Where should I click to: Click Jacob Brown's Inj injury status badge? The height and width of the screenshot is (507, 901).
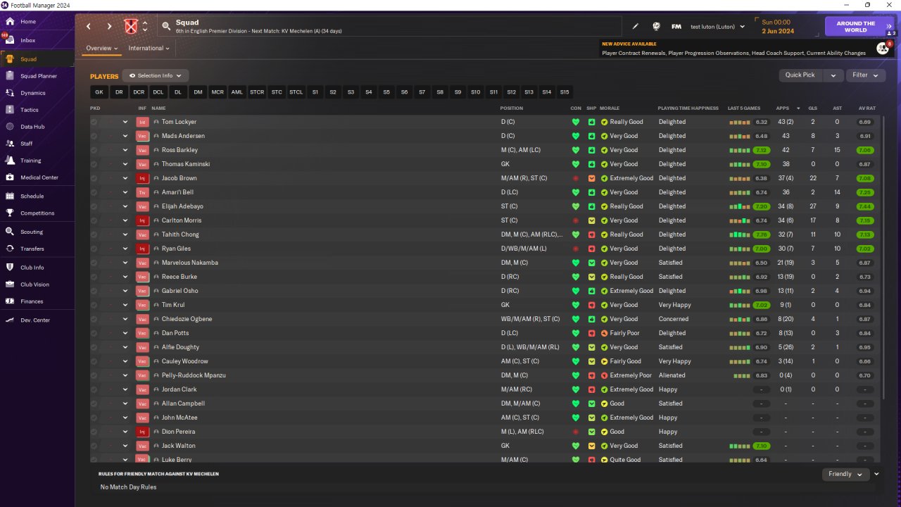[x=142, y=178]
